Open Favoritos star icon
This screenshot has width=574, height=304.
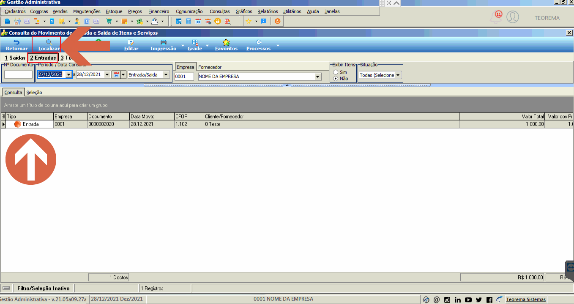tap(226, 42)
